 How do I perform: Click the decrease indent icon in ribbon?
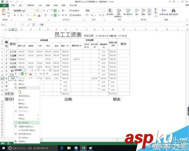point(63,15)
